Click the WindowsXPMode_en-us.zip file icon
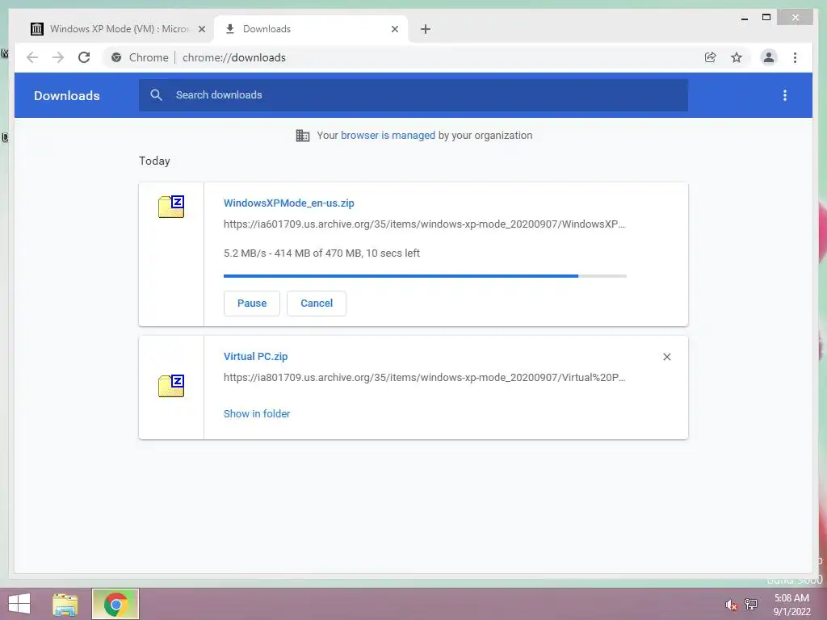The image size is (827, 620). tap(171, 207)
